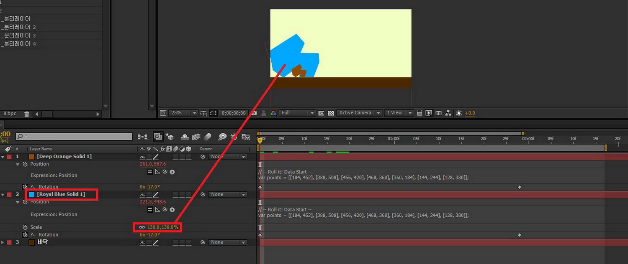Toggle Scale constrain proportions link icon
Screen dimensions: 628x264
click(142, 227)
